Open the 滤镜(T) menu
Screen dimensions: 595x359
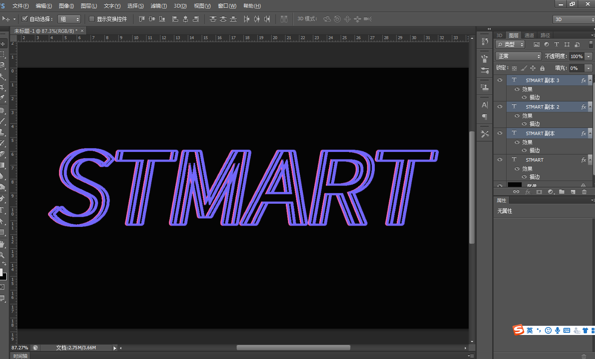coord(159,6)
